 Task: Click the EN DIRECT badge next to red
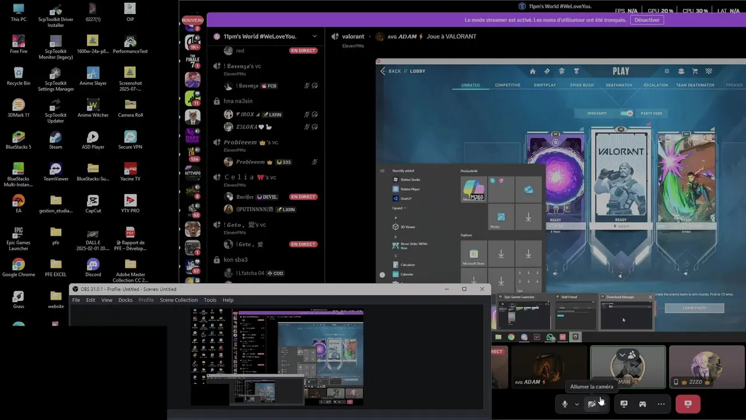point(303,51)
